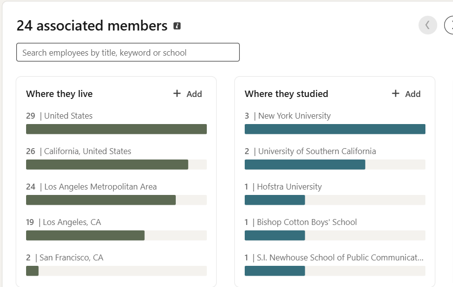Focus the search employees input field

pyautogui.click(x=128, y=53)
